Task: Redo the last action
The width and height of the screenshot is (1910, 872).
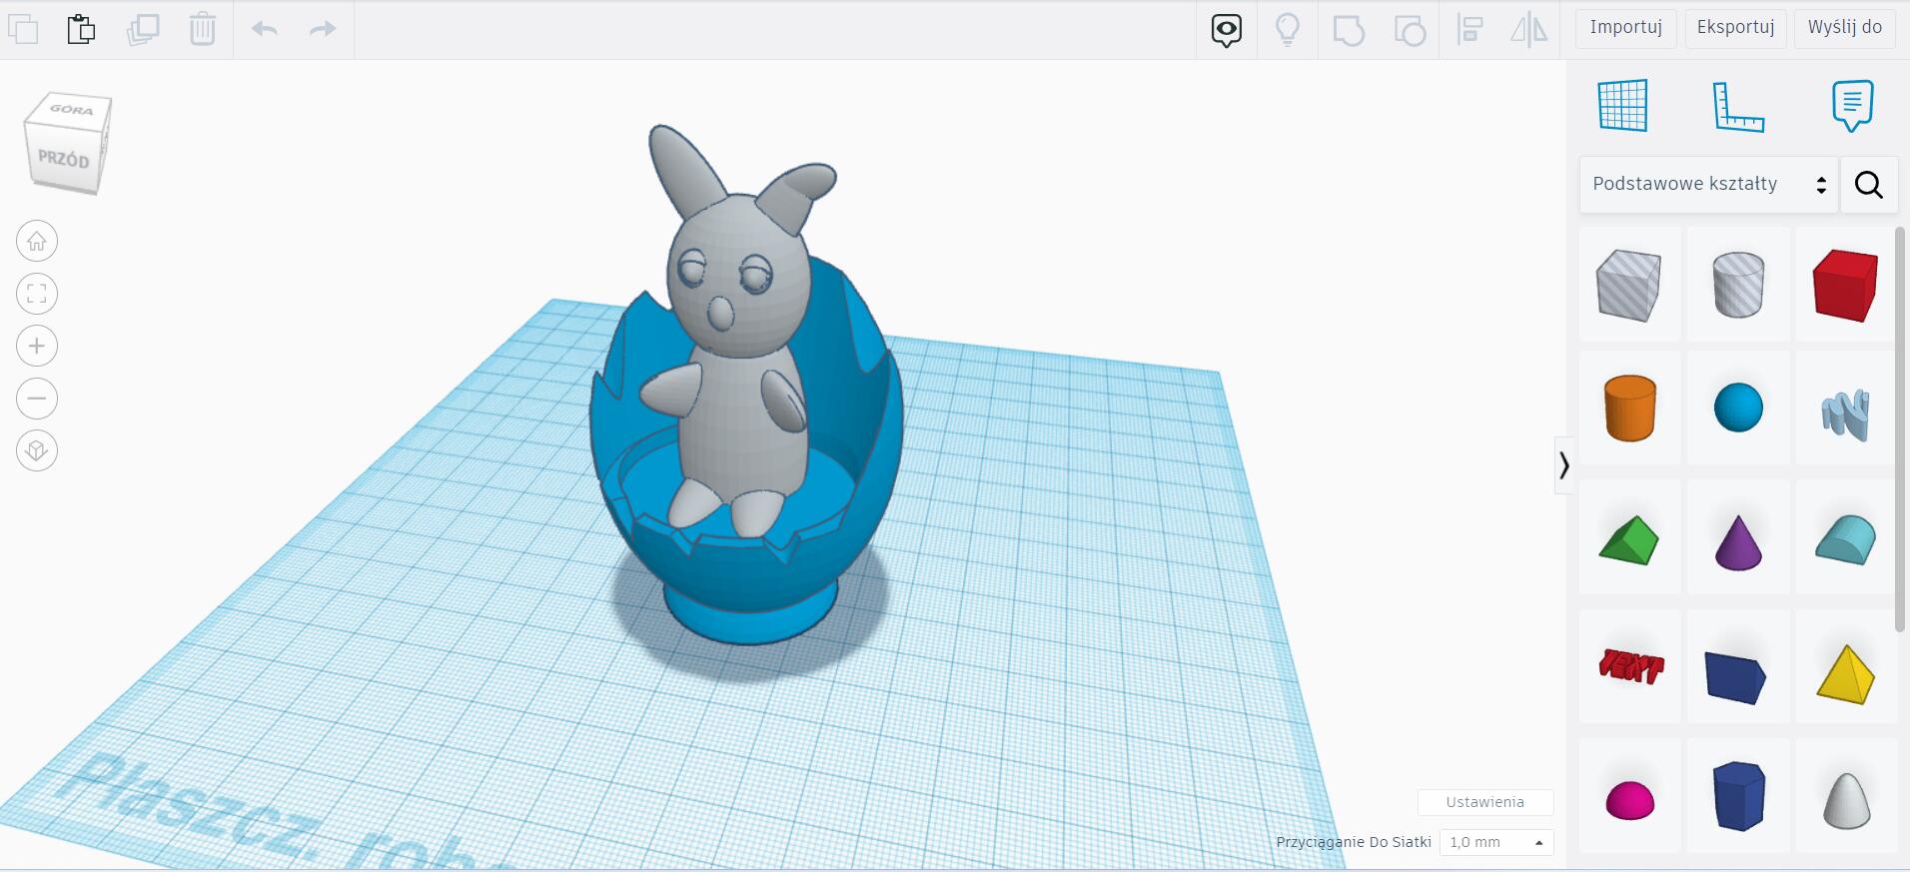Action: [323, 29]
